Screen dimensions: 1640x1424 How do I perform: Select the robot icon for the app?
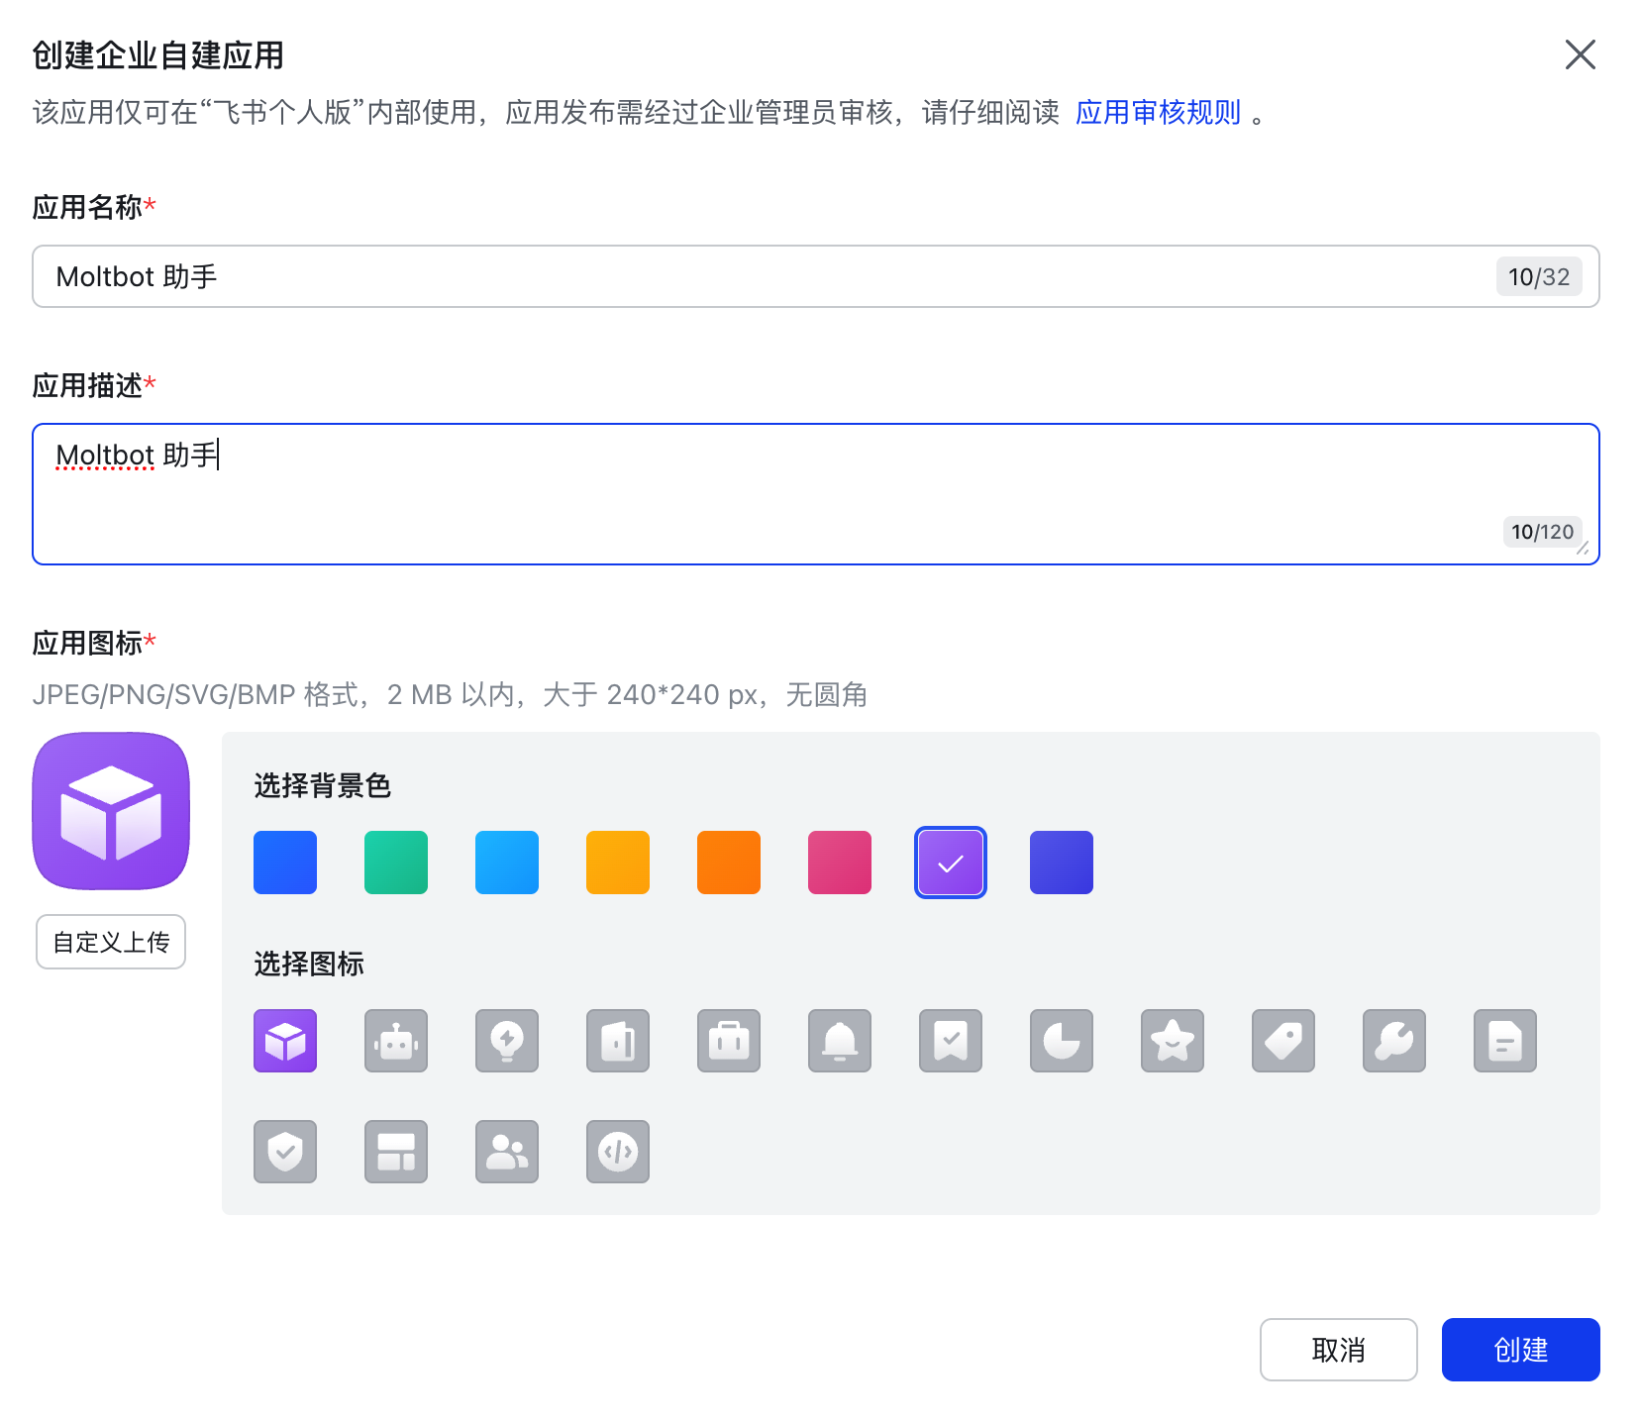point(396,1041)
